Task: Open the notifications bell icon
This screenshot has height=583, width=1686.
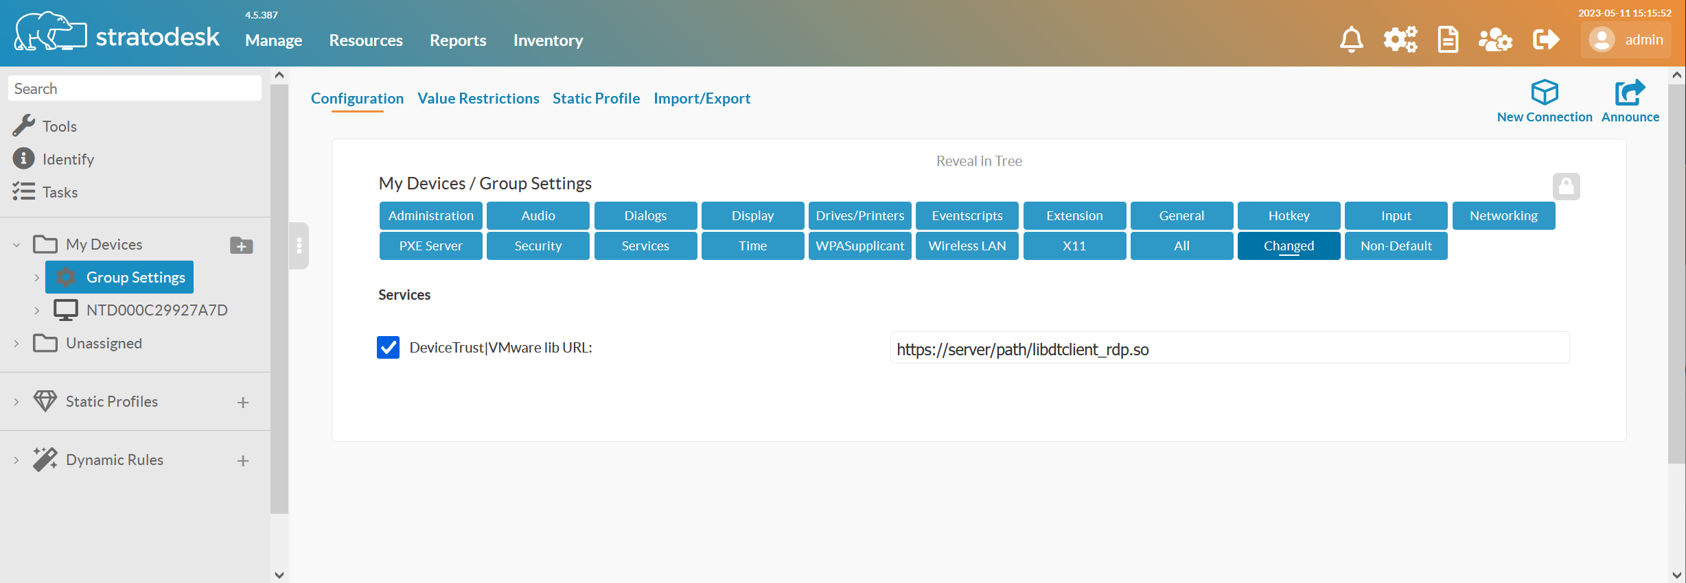Action: 1351,40
